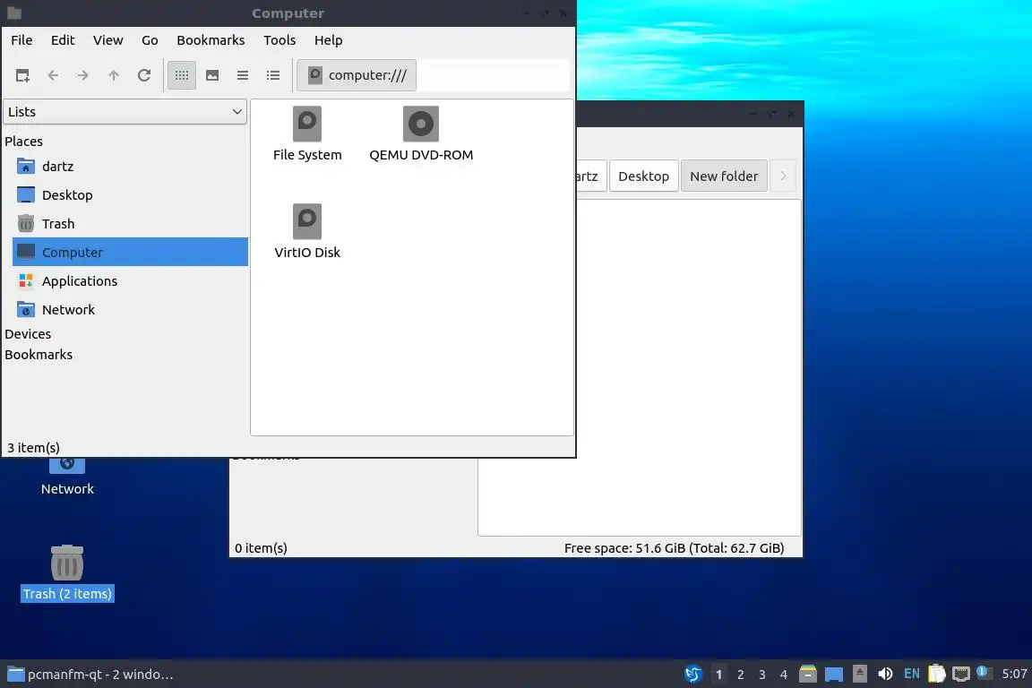Click the empty path bar area
Image resolution: width=1032 pixels, height=688 pixels.
[x=494, y=75]
